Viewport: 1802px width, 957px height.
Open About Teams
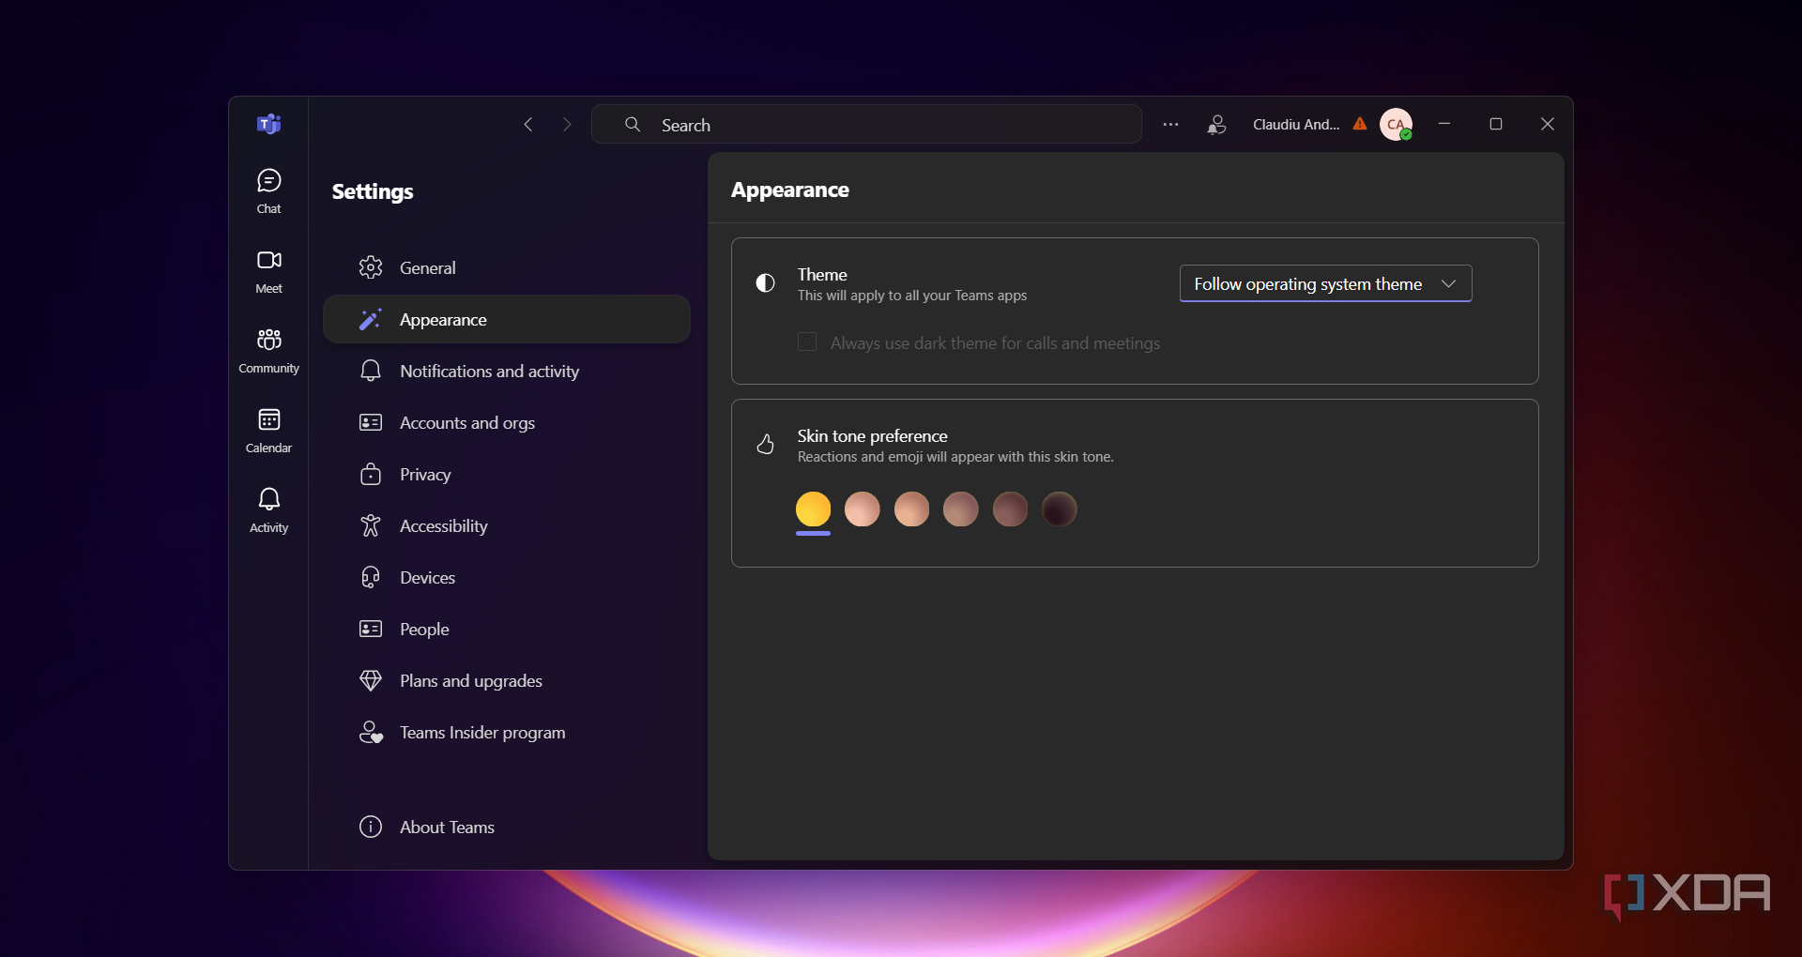click(x=507, y=827)
